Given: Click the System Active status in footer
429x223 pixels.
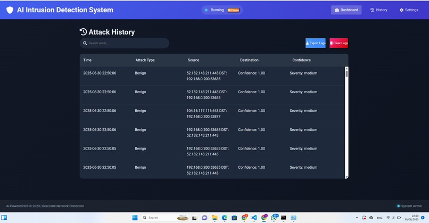Looking at the screenshot, I should click(x=409, y=206).
